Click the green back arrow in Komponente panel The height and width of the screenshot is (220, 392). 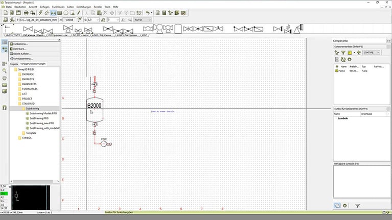pos(359,53)
